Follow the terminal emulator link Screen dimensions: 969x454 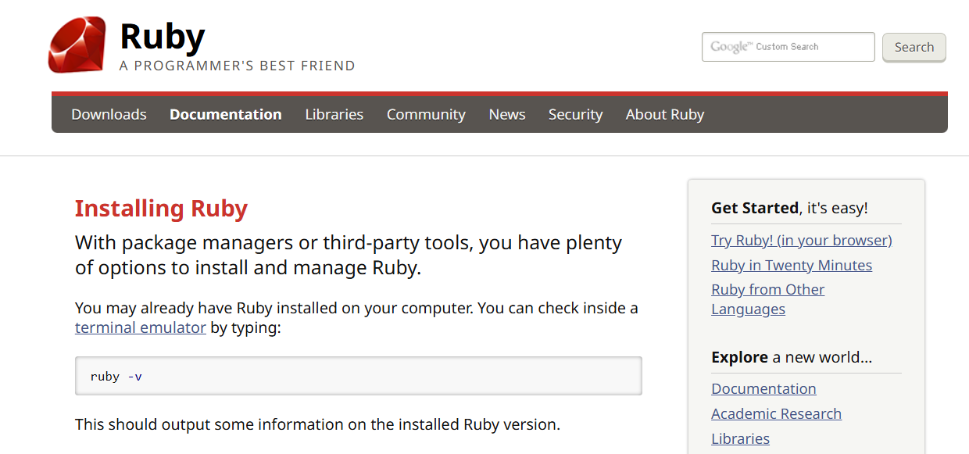point(141,327)
